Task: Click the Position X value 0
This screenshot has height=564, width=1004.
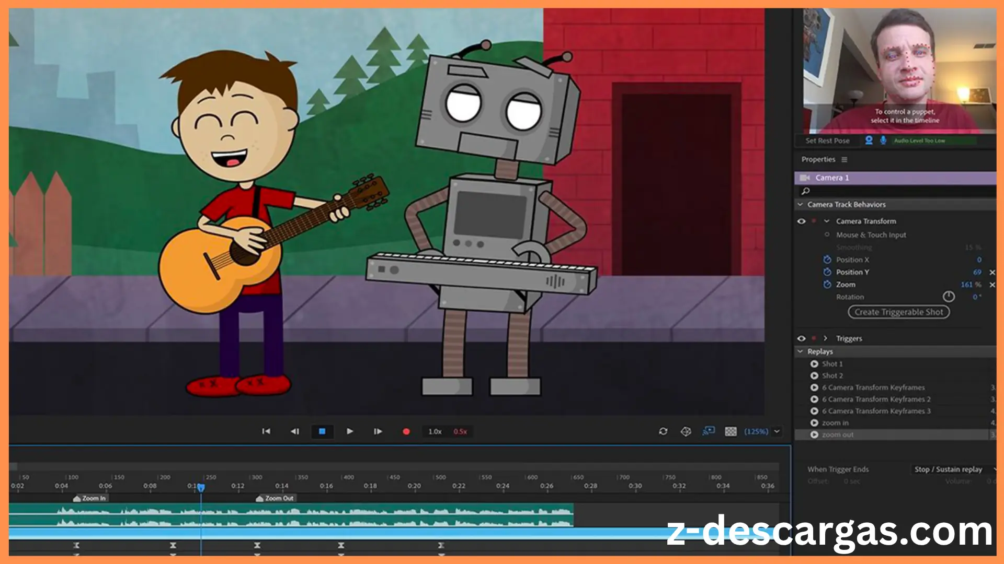Action: [x=979, y=260]
